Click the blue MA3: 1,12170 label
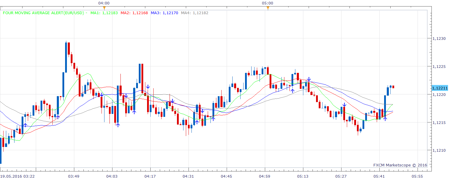 pyautogui.click(x=165, y=13)
